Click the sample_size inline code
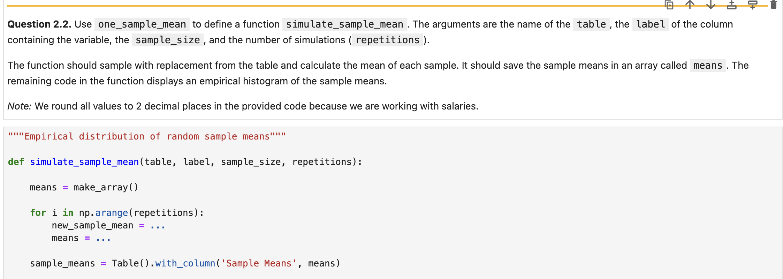The image size is (783, 279). click(x=167, y=40)
